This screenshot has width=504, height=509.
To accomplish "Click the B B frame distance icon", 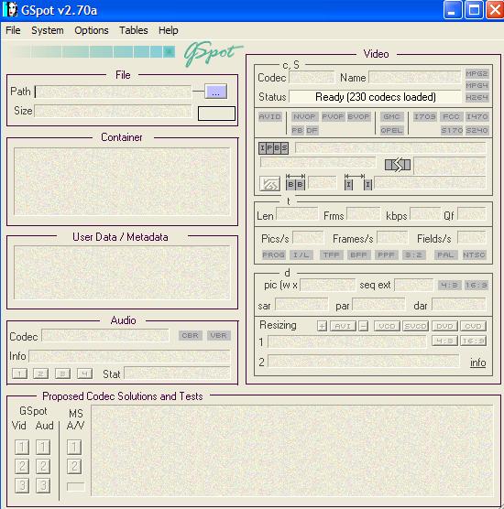I will coord(295,182).
